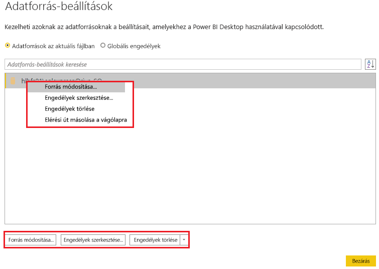
Task: Click the "Adatforrások az aktuális fájlban" label text
Action: point(53,46)
